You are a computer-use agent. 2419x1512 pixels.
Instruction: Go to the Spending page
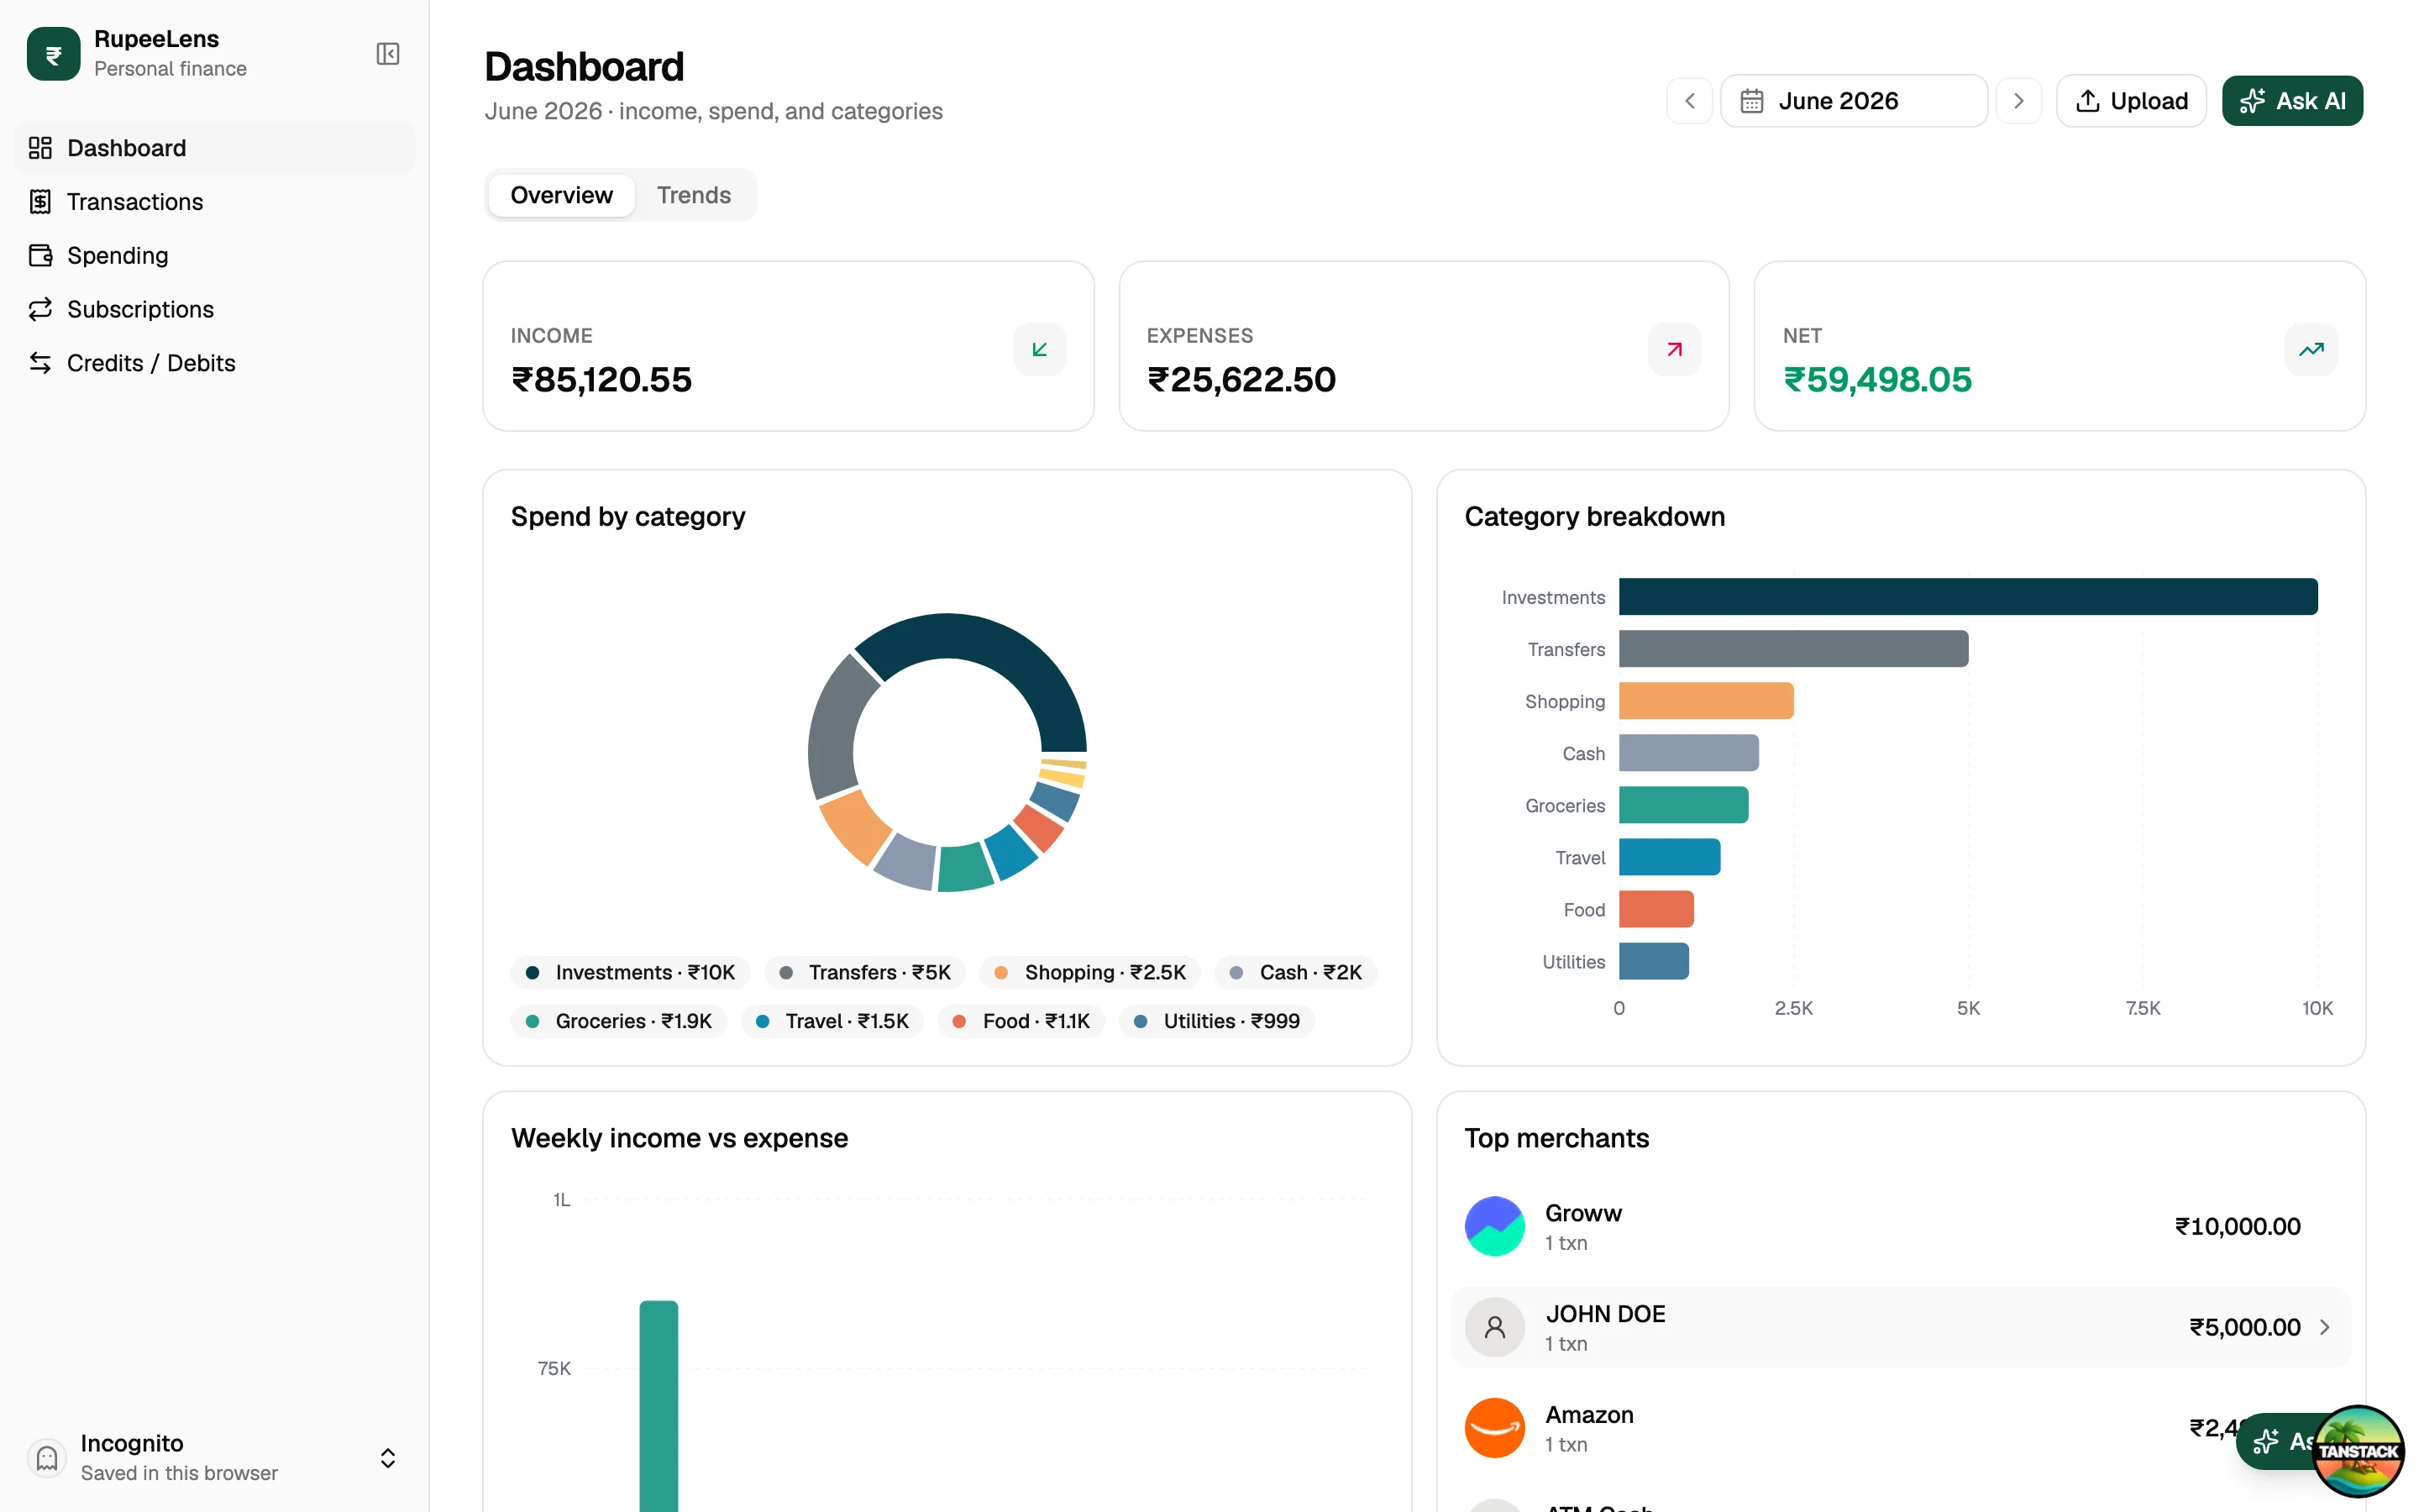214,256
